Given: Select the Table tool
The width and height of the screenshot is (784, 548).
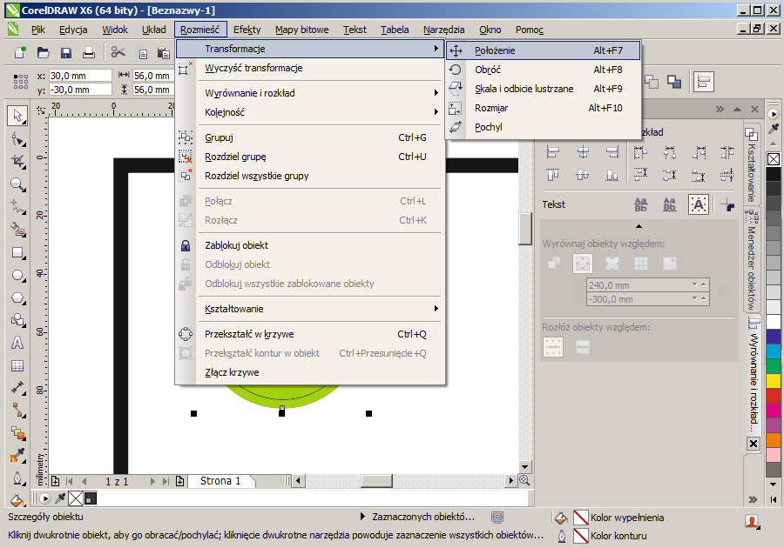Looking at the screenshot, I should click(x=17, y=366).
